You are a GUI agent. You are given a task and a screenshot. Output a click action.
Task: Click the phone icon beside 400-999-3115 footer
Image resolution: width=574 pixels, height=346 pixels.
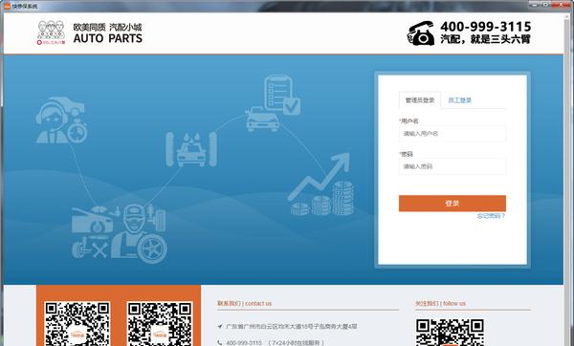pyautogui.click(x=220, y=343)
